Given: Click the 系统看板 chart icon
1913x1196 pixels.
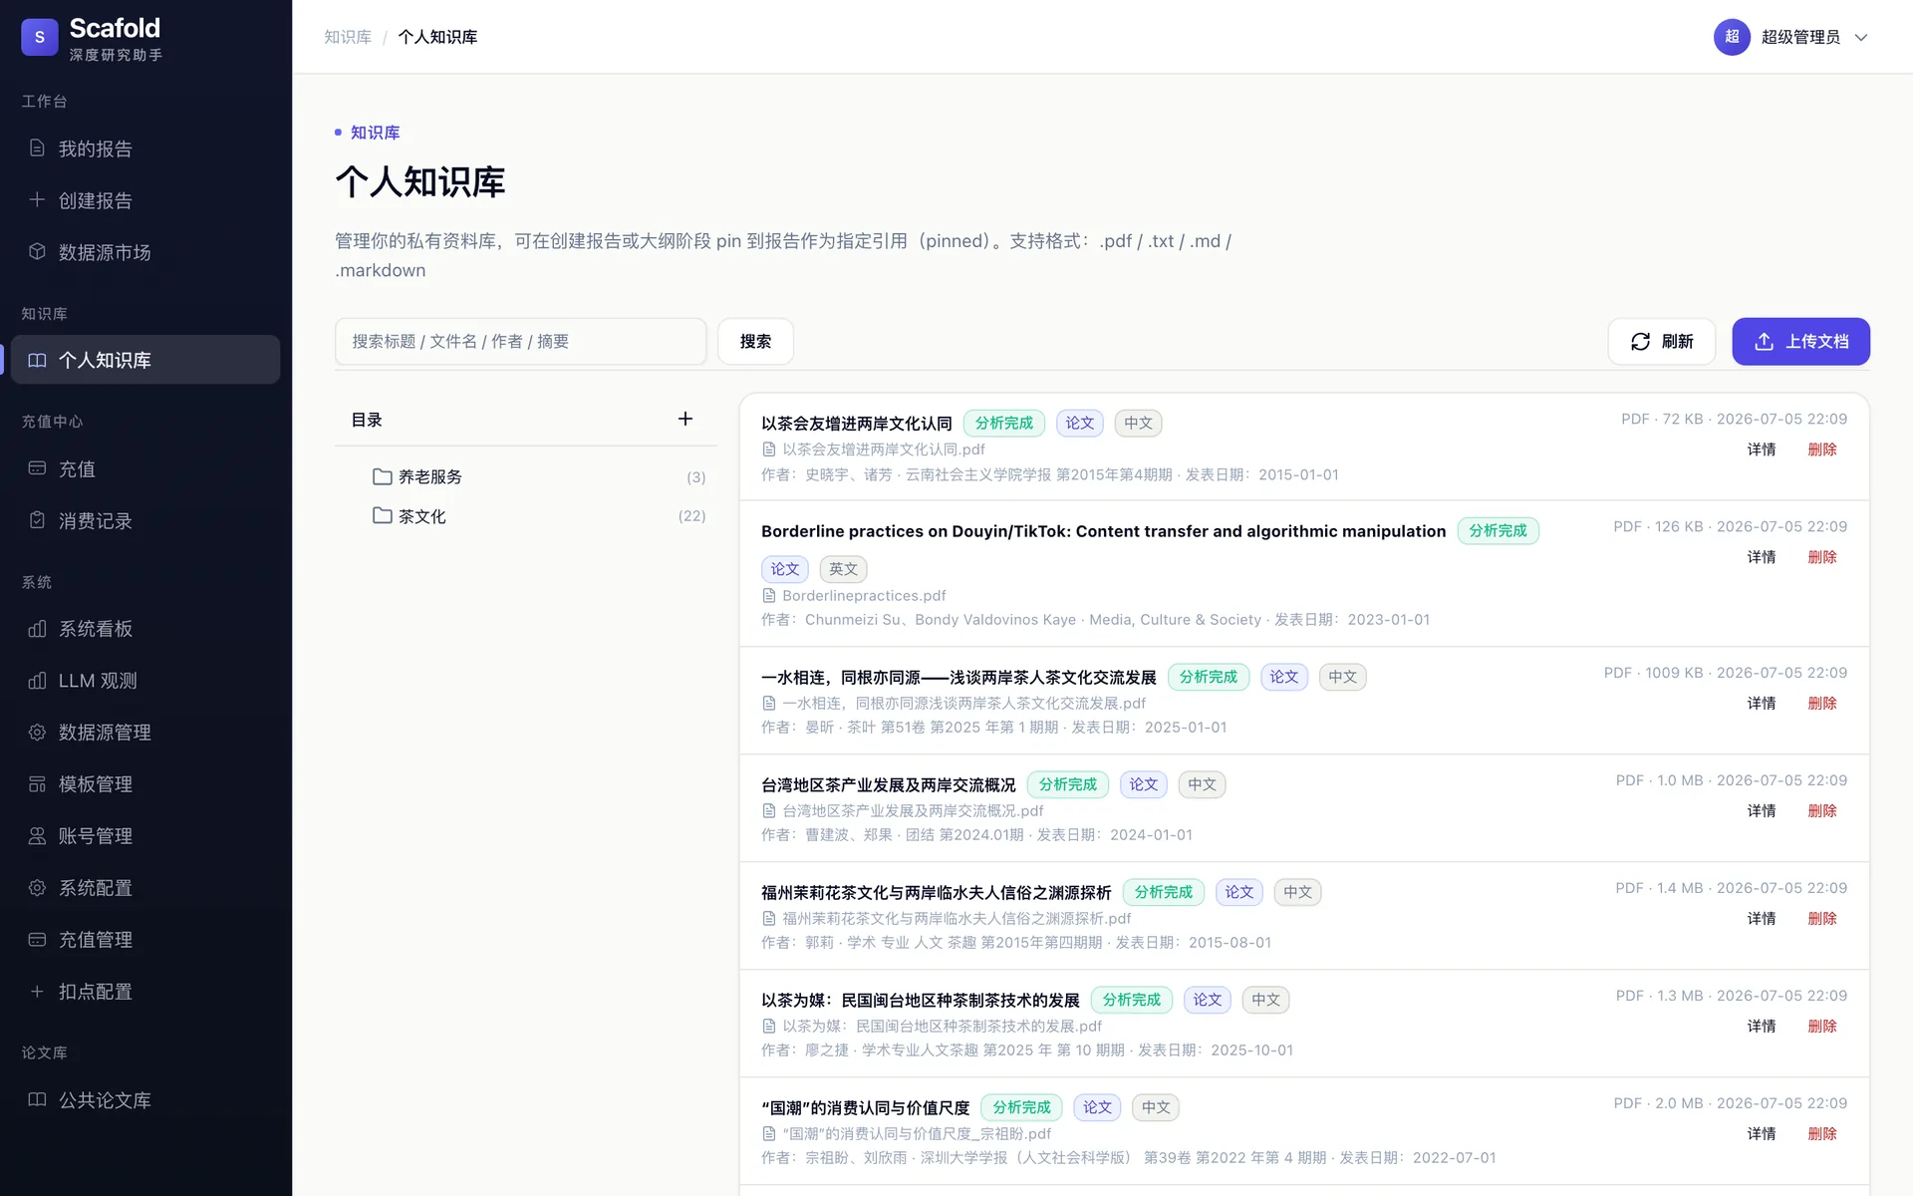Looking at the screenshot, I should click(x=37, y=629).
